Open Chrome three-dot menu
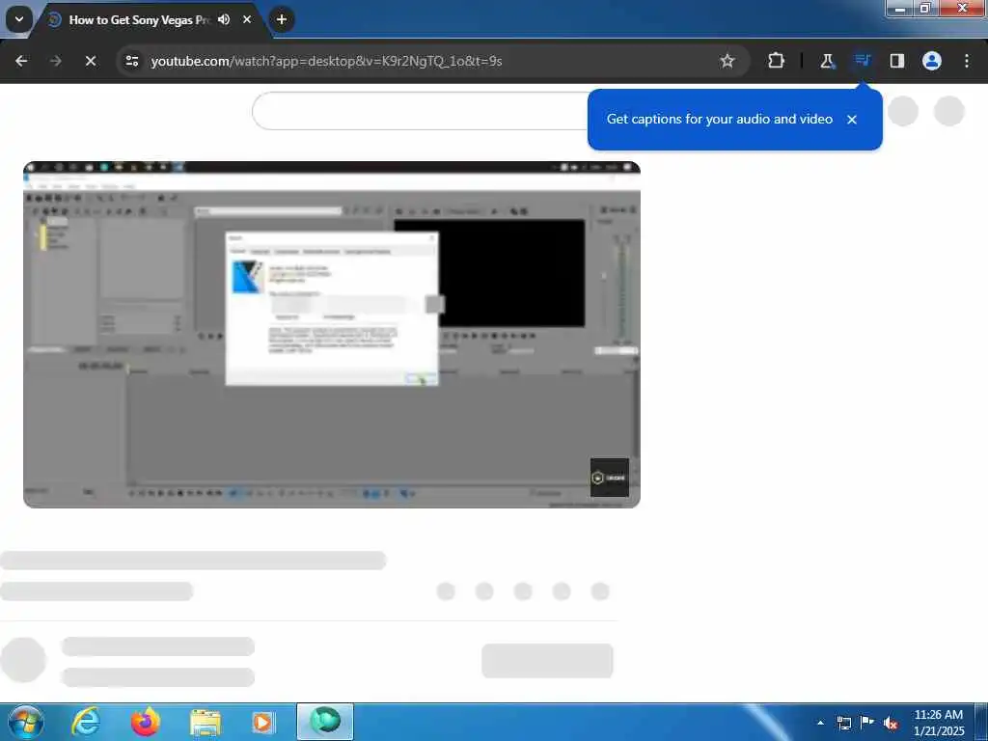This screenshot has width=988, height=741. pos(967,61)
